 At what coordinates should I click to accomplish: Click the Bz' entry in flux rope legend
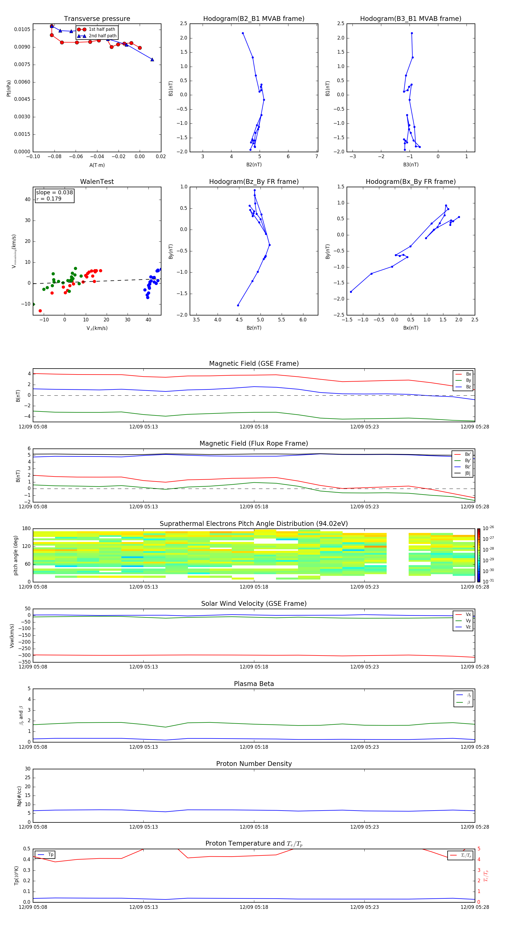click(x=463, y=467)
